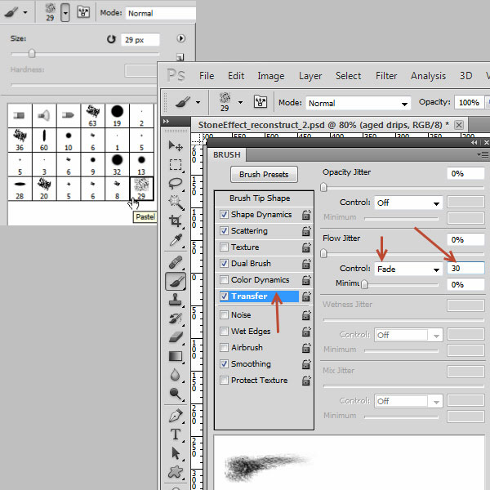
Task: Open the Image menu
Action: click(x=271, y=76)
